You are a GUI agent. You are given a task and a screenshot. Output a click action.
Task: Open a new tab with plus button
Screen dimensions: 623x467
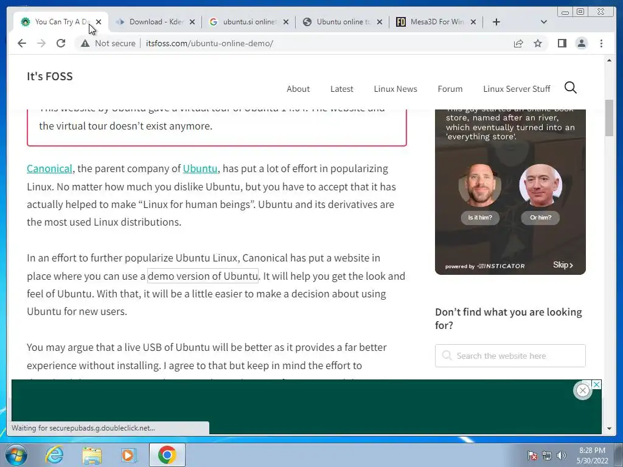pyautogui.click(x=496, y=22)
